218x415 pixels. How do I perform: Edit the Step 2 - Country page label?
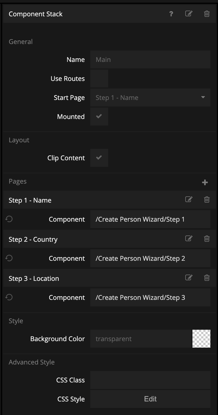(189, 239)
